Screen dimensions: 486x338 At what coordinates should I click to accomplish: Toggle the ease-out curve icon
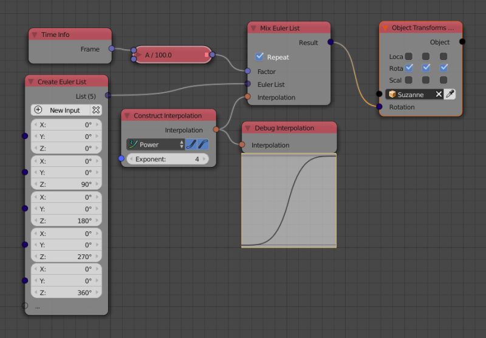(203, 144)
